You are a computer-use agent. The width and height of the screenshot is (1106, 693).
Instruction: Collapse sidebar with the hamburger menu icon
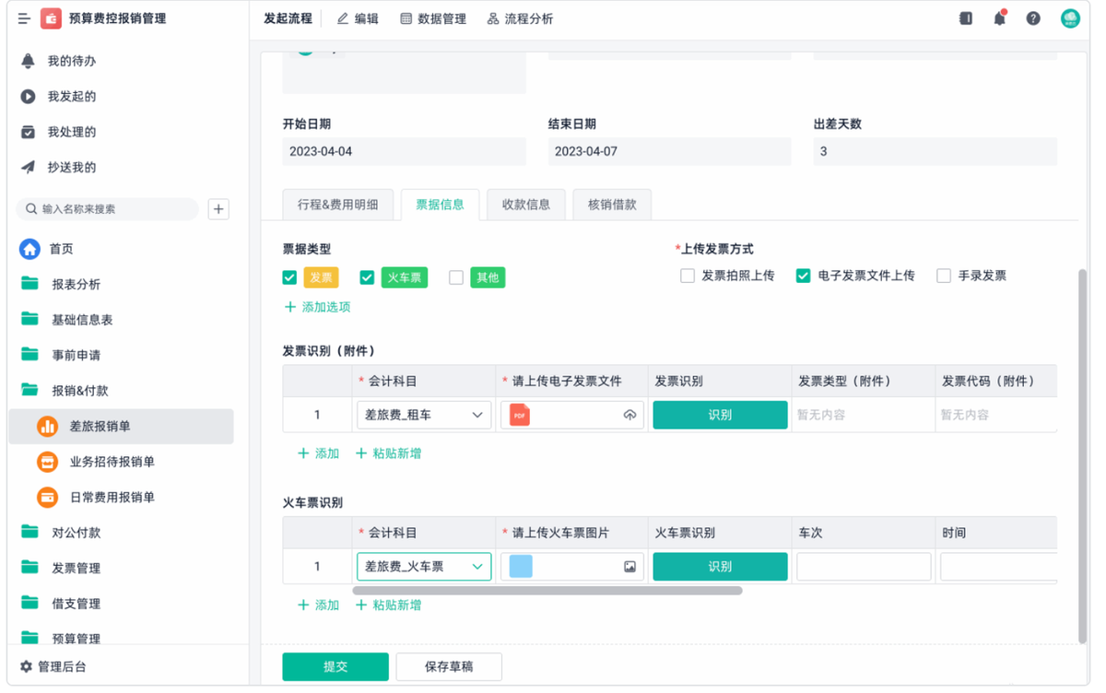24,18
